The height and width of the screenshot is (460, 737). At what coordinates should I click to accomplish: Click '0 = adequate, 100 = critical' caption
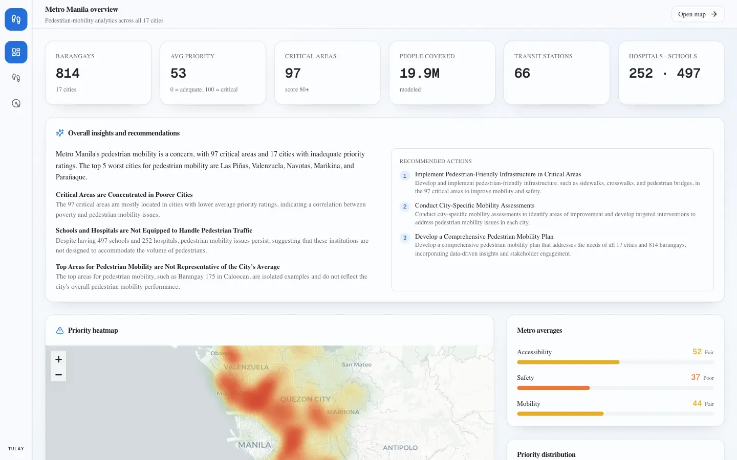(204, 89)
